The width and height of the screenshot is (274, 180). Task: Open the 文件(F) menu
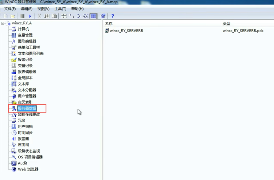pos(10,9)
